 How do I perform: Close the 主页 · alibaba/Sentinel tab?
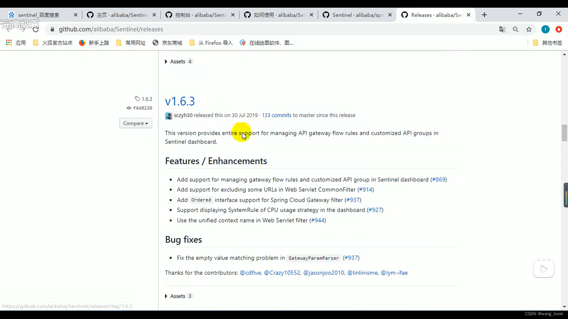coord(154,15)
